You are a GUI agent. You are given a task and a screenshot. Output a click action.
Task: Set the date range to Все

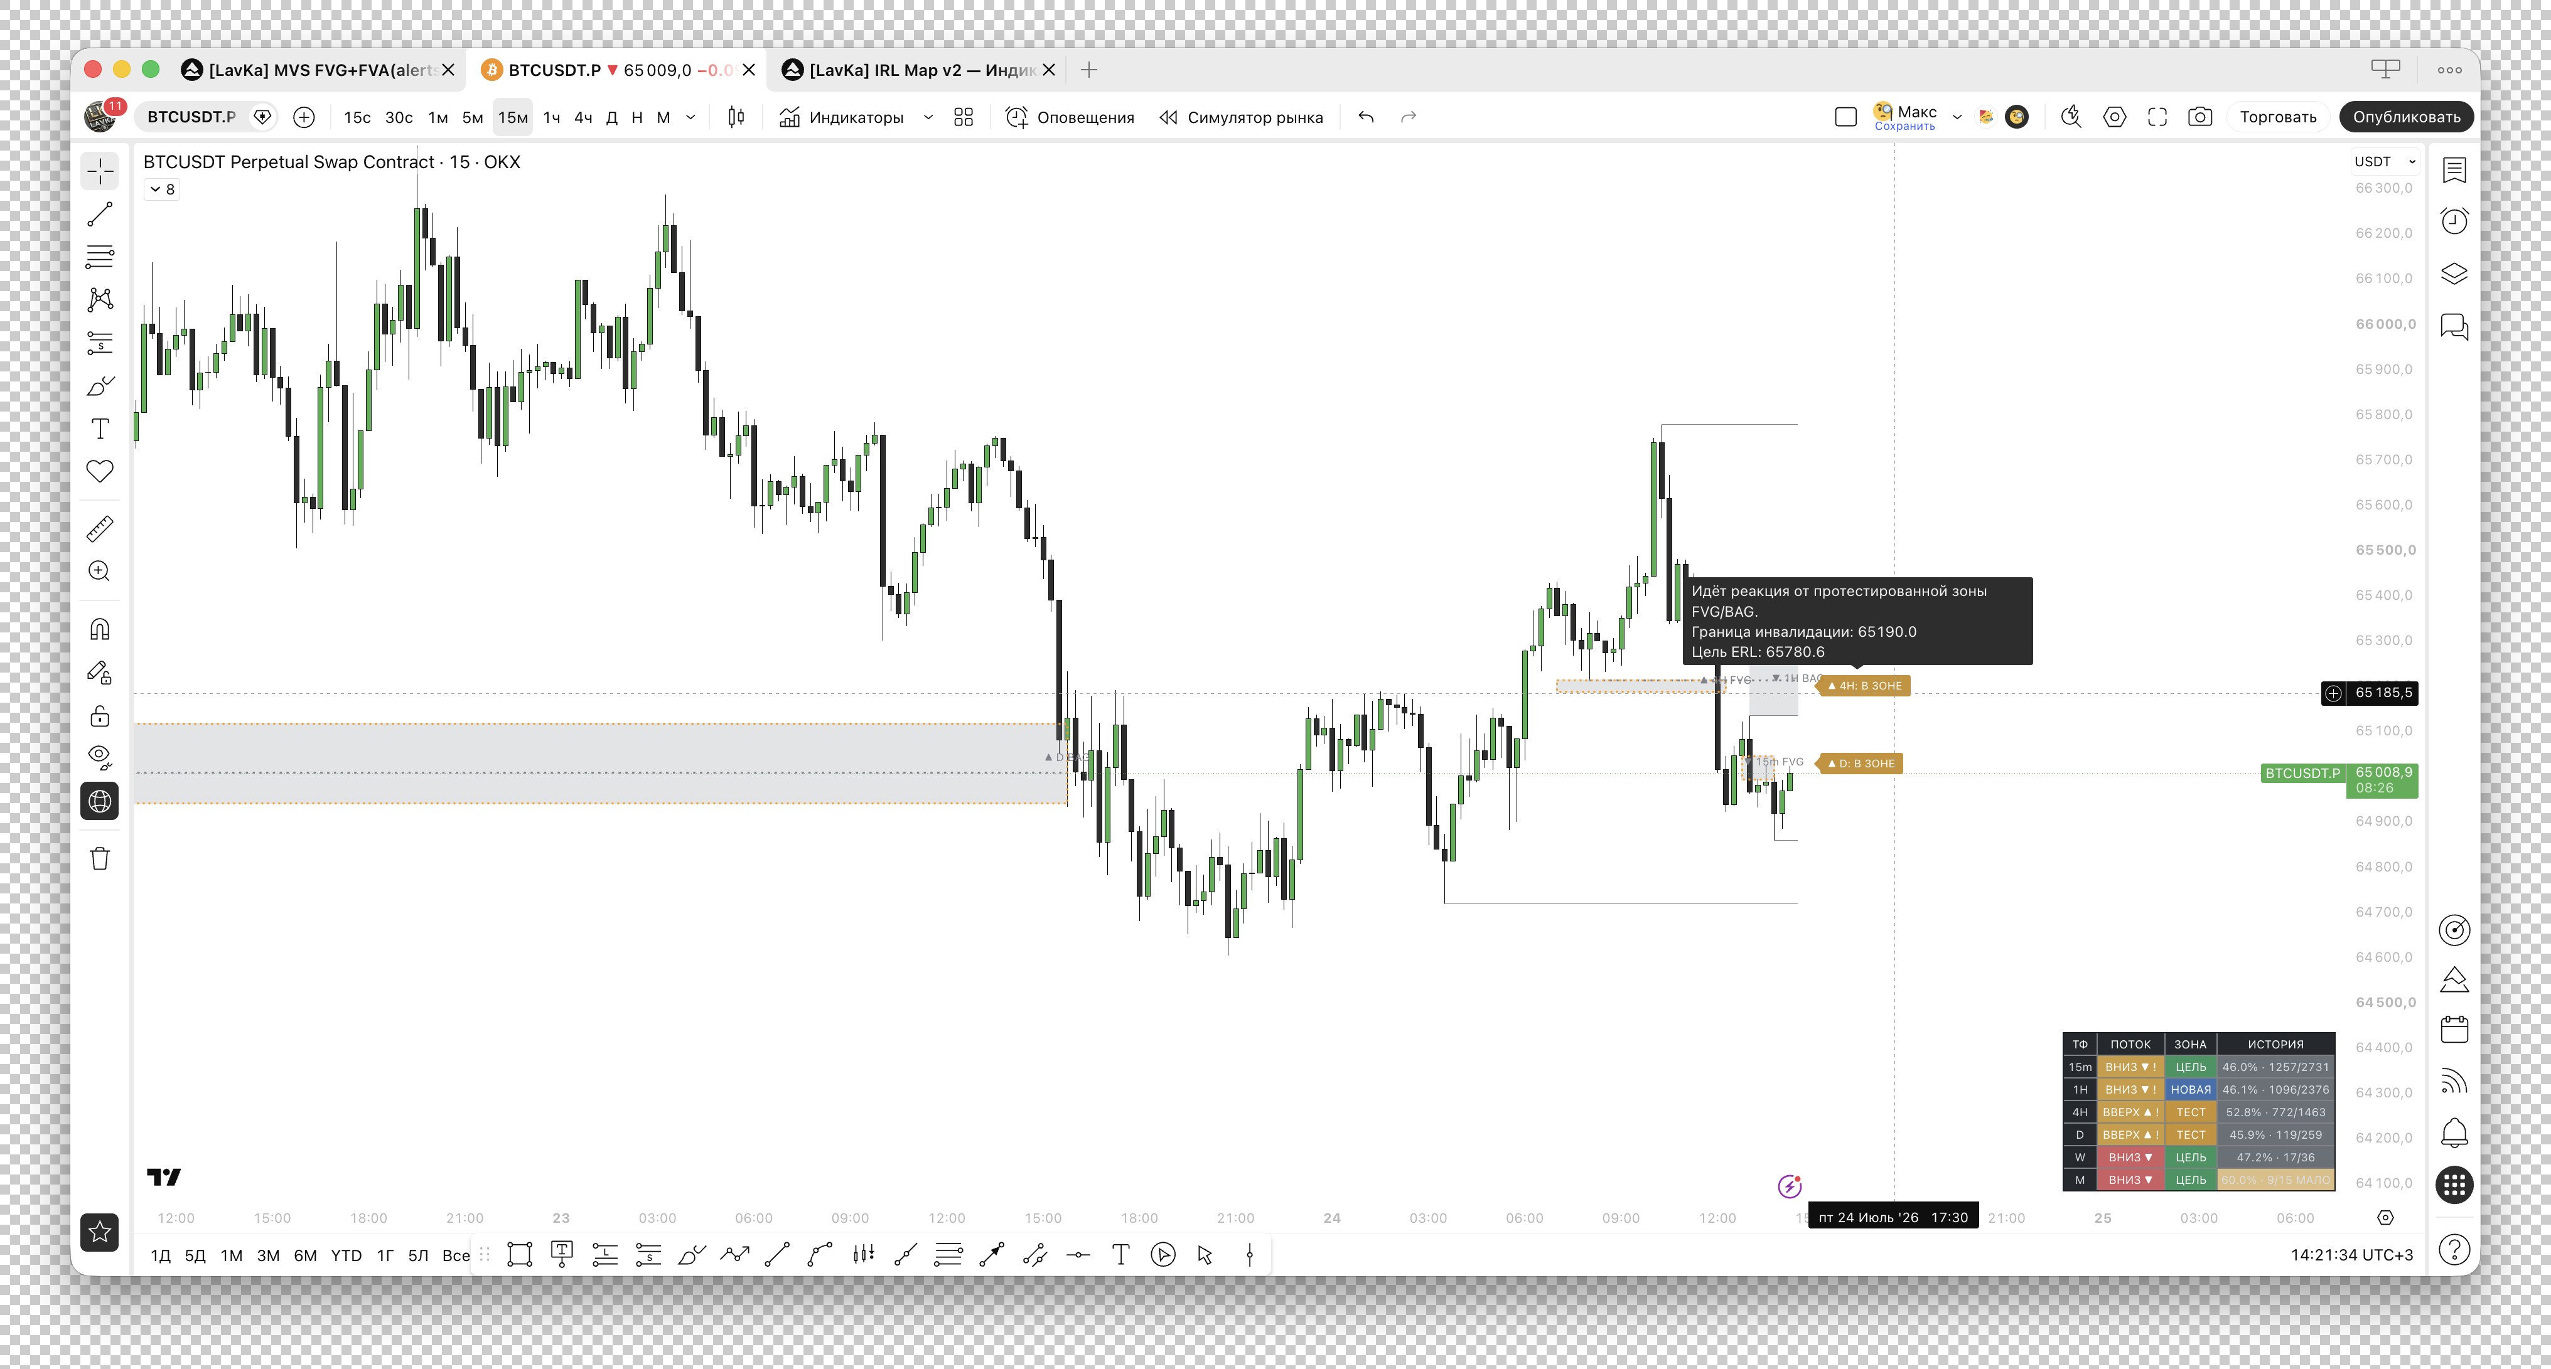click(x=456, y=1255)
